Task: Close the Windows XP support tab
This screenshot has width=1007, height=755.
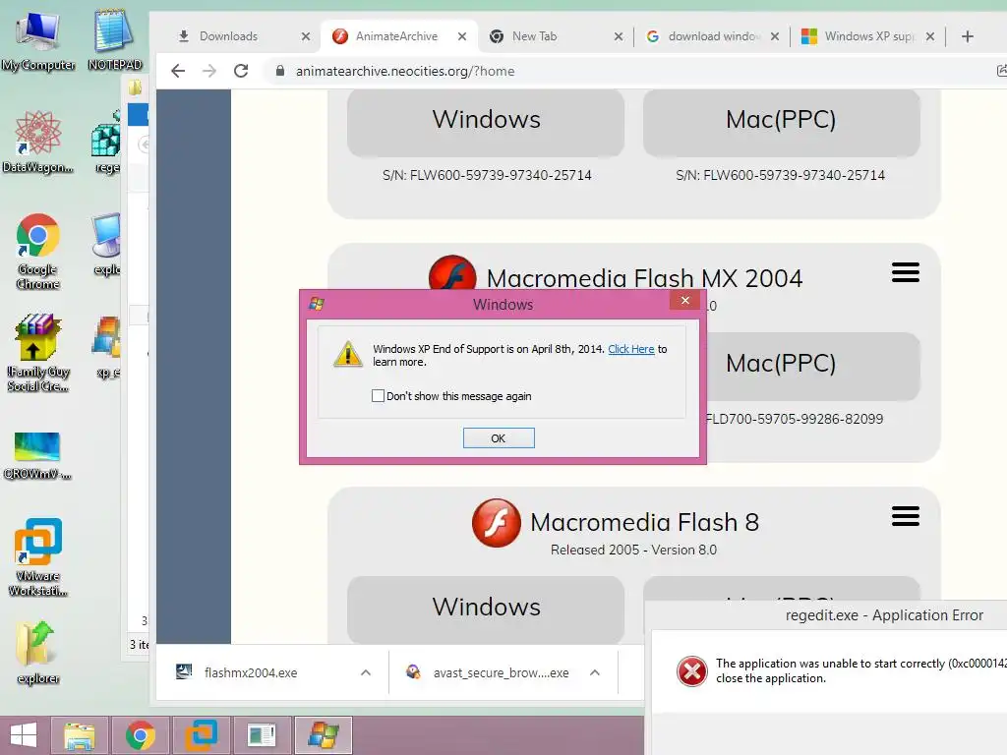Action: pyautogui.click(x=930, y=36)
